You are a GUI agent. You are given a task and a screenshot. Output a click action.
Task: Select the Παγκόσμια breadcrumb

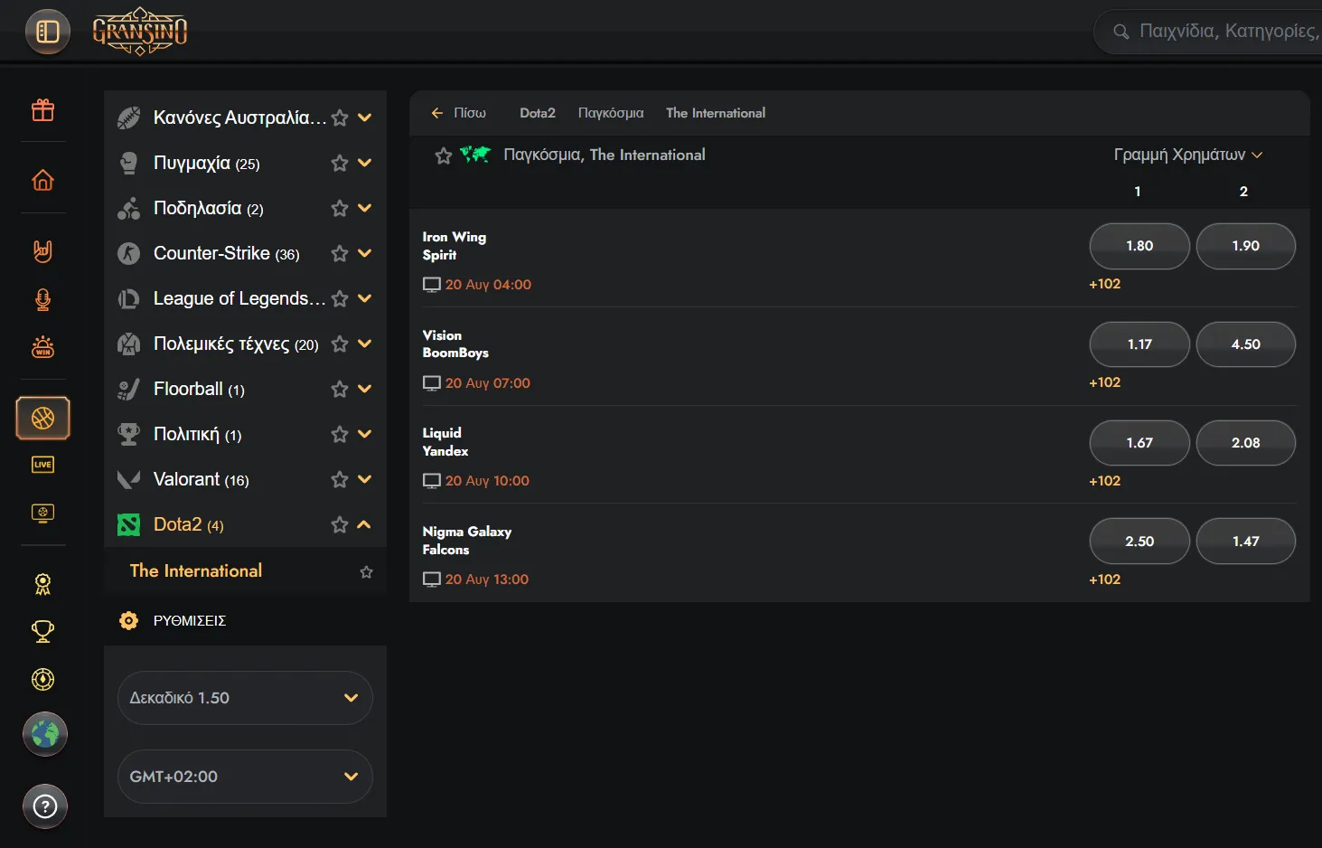[611, 113]
